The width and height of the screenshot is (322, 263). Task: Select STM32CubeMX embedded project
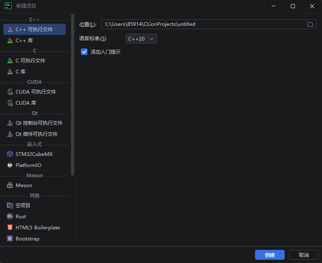[x=34, y=154]
